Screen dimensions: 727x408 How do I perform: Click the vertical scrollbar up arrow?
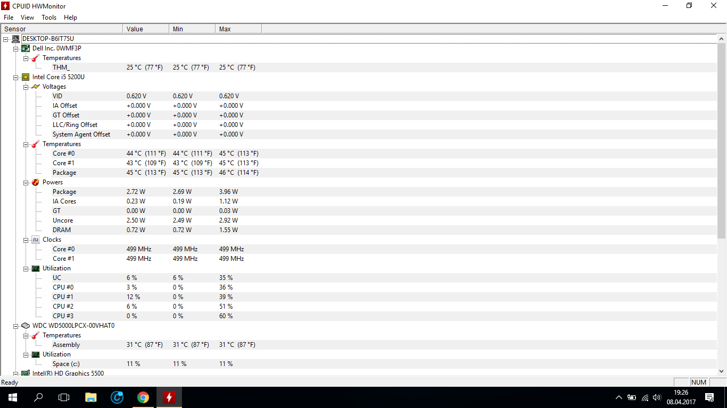pos(722,39)
